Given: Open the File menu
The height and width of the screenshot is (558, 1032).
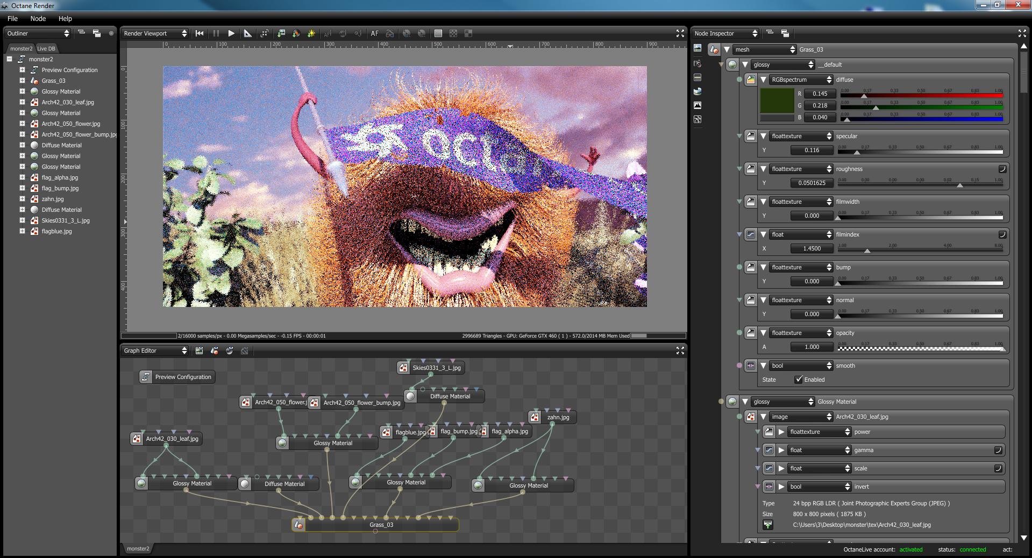Looking at the screenshot, I should pos(12,18).
